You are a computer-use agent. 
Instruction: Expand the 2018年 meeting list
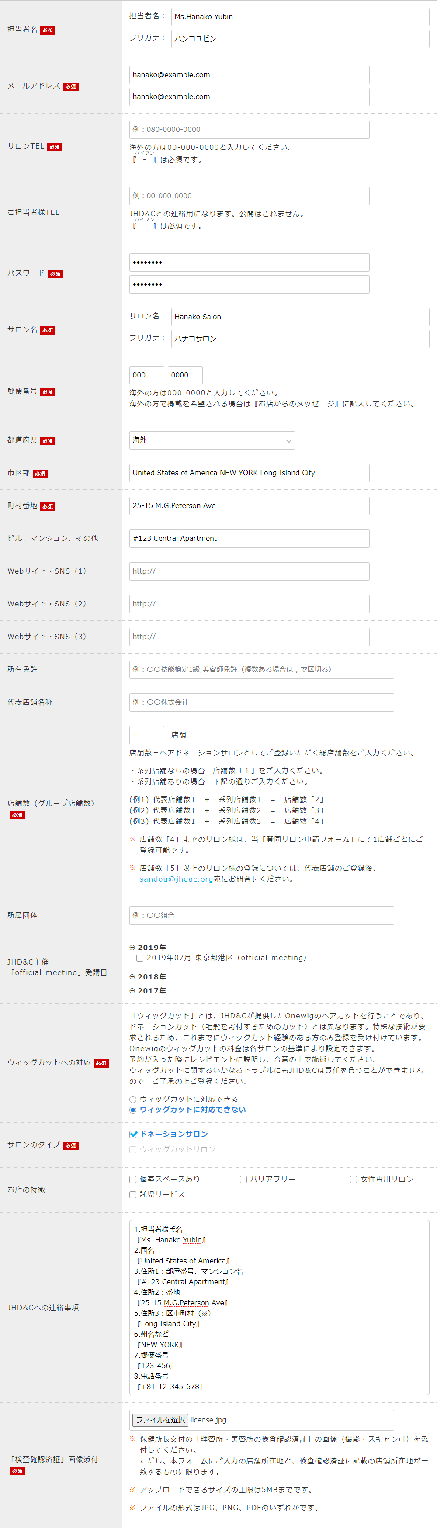tap(151, 976)
